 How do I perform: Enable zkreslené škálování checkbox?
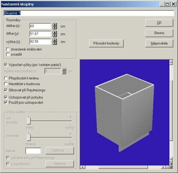tap(8, 49)
